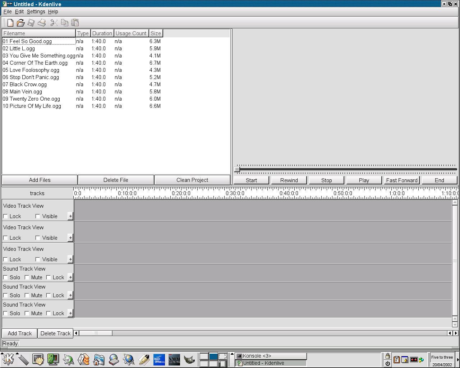Open the Settings menu

pos(36,11)
